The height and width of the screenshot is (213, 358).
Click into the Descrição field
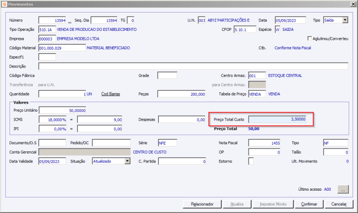pyautogui.click(x=193, y=66)
